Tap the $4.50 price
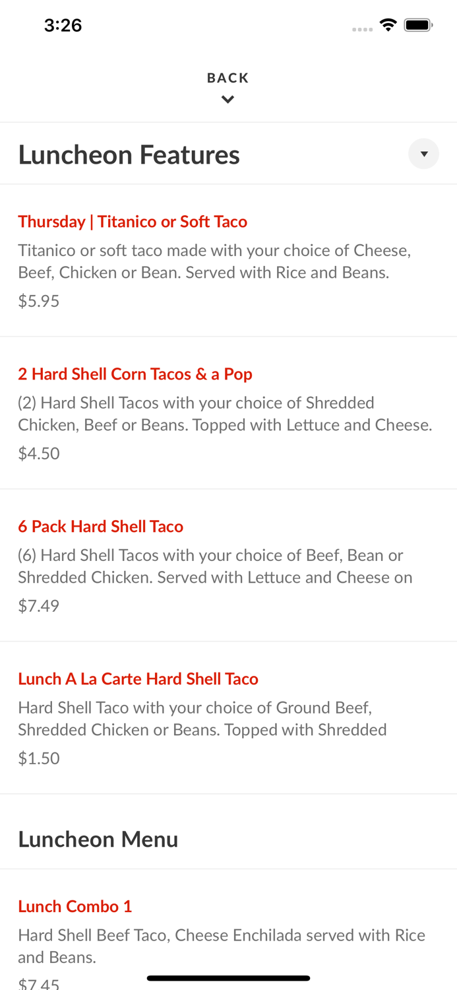Viewport: 457px width, 990px height. pos(39,453)
